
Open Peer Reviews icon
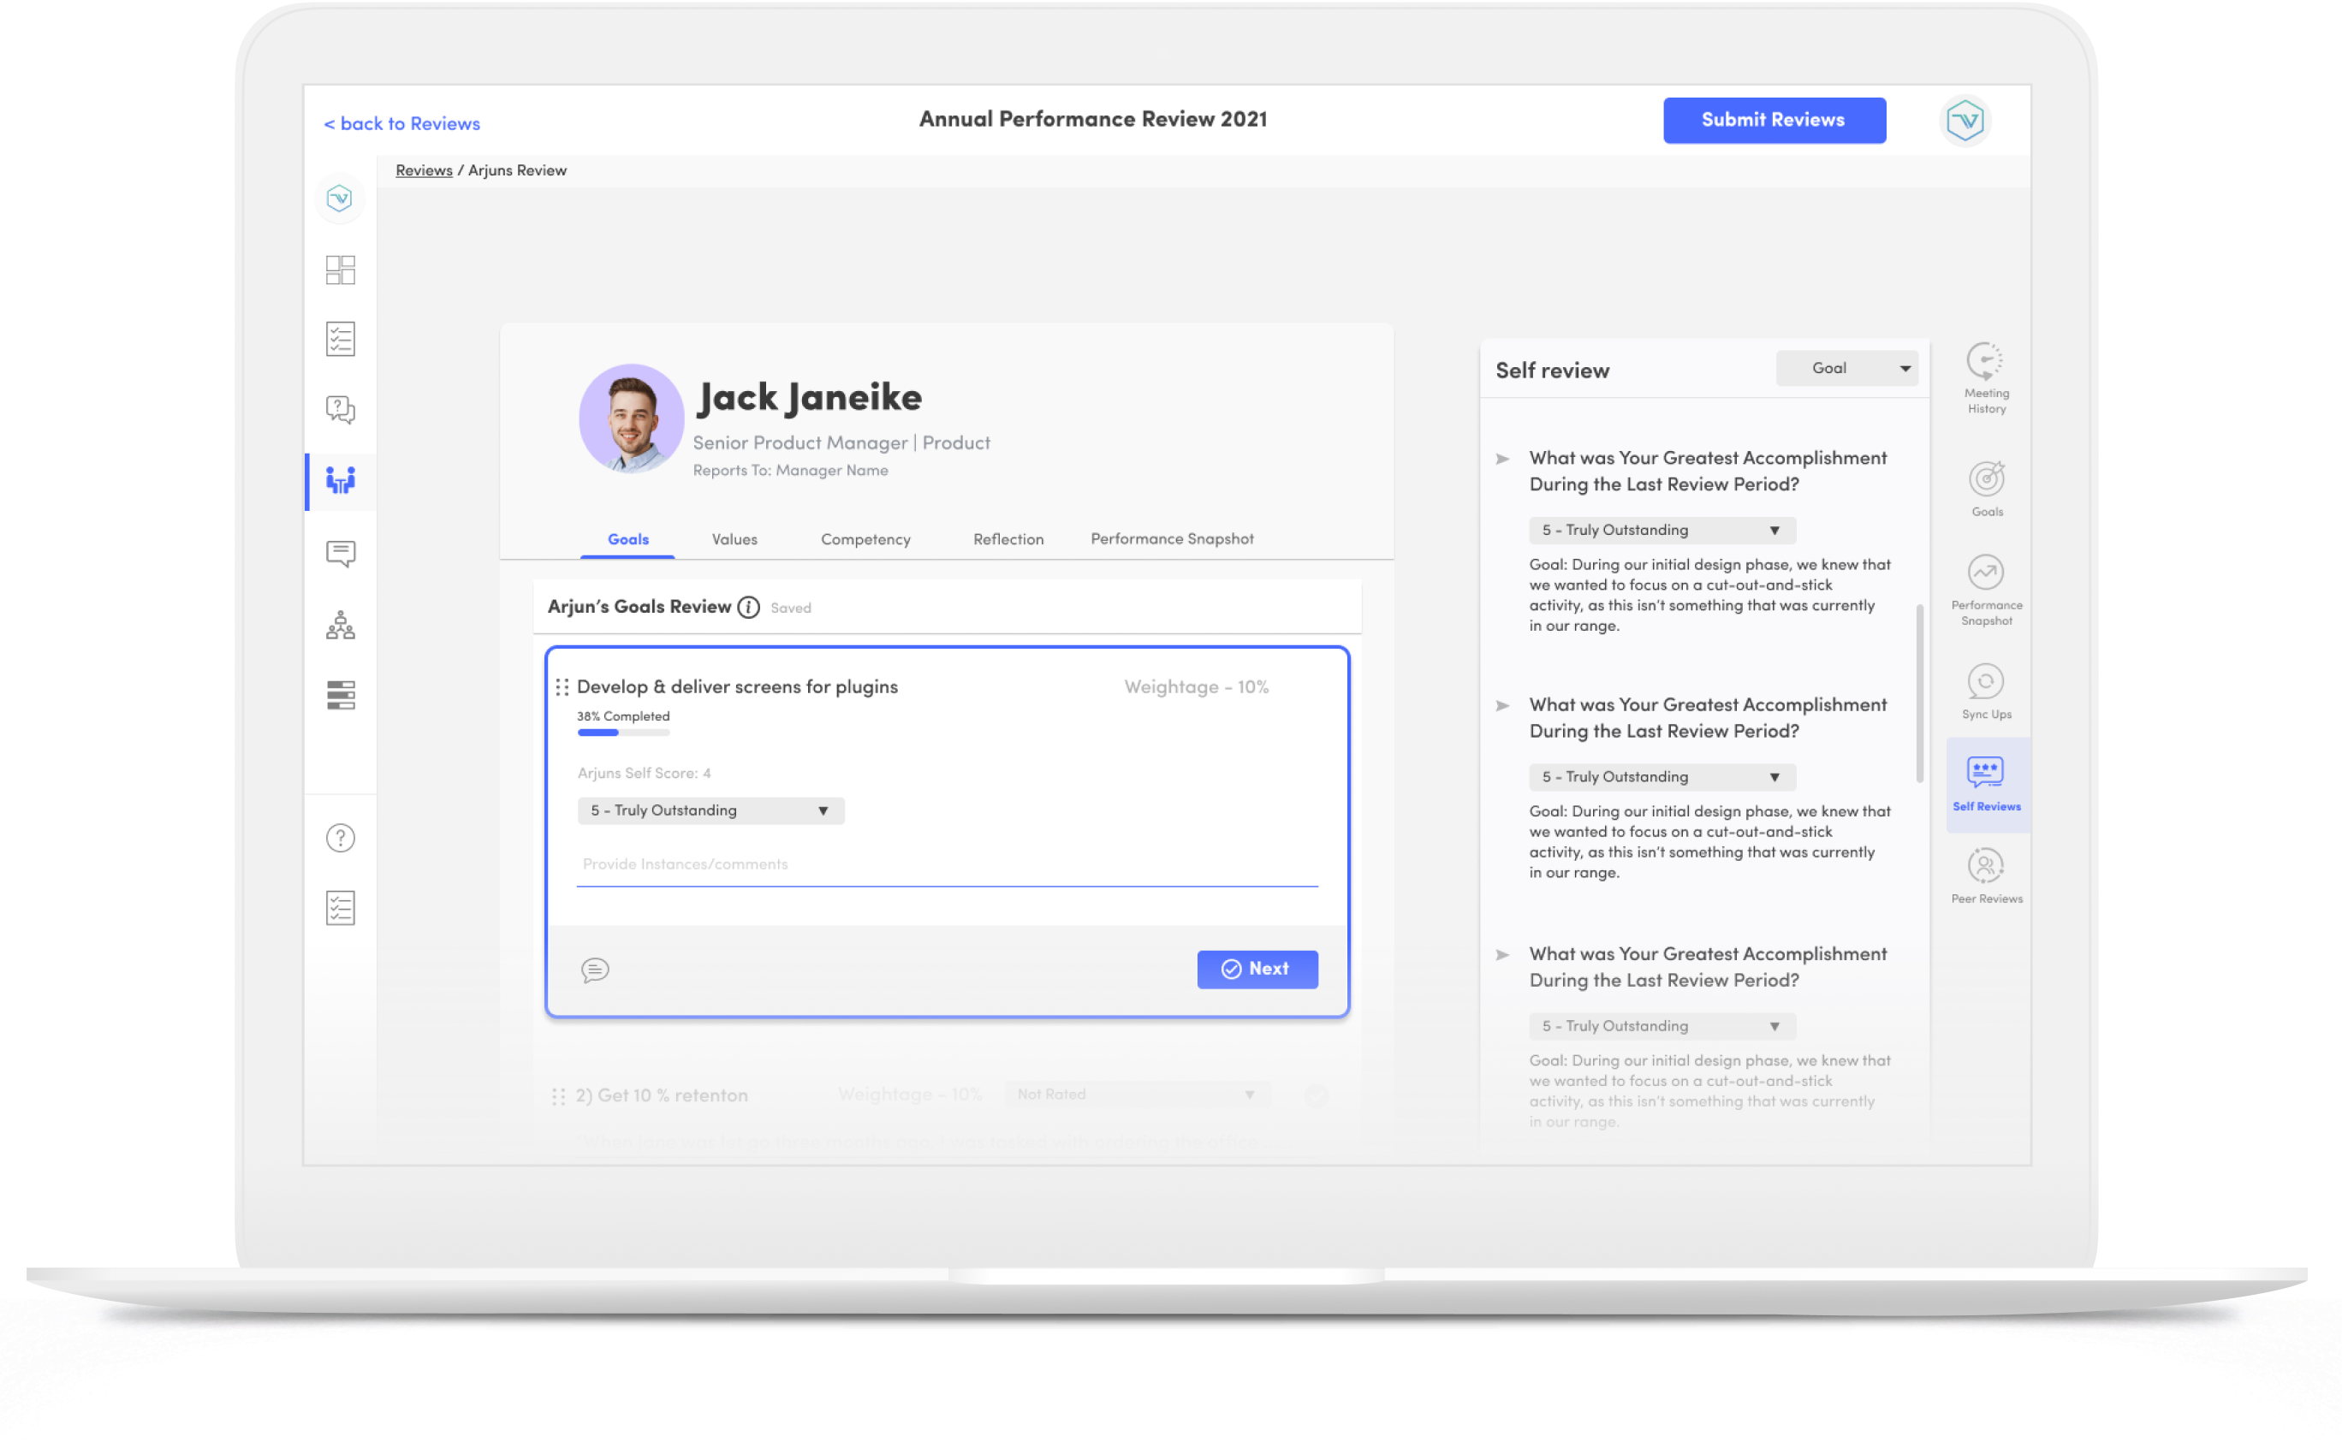(x=1985, y=867)
